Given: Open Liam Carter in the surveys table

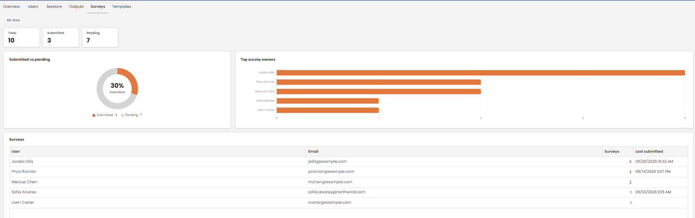Looking at the screenshot, I should (23, 203).
